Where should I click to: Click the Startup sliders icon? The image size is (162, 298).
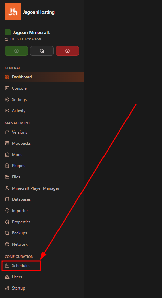tap(7, 288)
